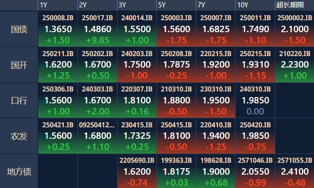The height and width of the screenshot is (188, 314).
Task: Open the 240310.IB cell with 0.00 change
Action: click(x=255, y=100)
